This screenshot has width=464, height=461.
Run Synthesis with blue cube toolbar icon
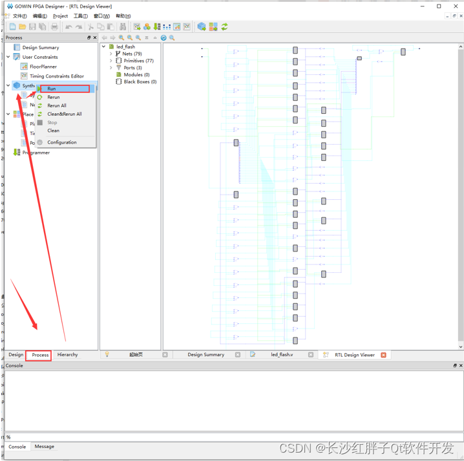[202, 27]
